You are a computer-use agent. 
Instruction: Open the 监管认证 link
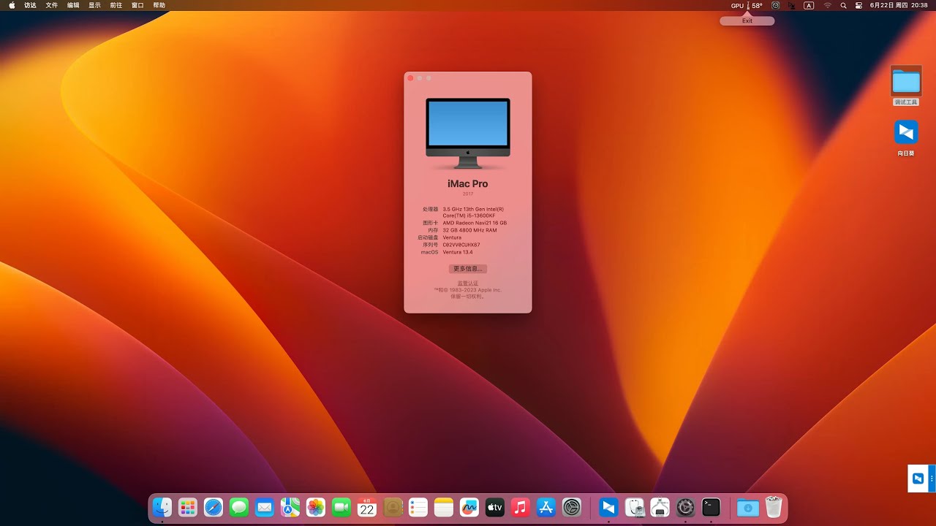tap(468, 283)
